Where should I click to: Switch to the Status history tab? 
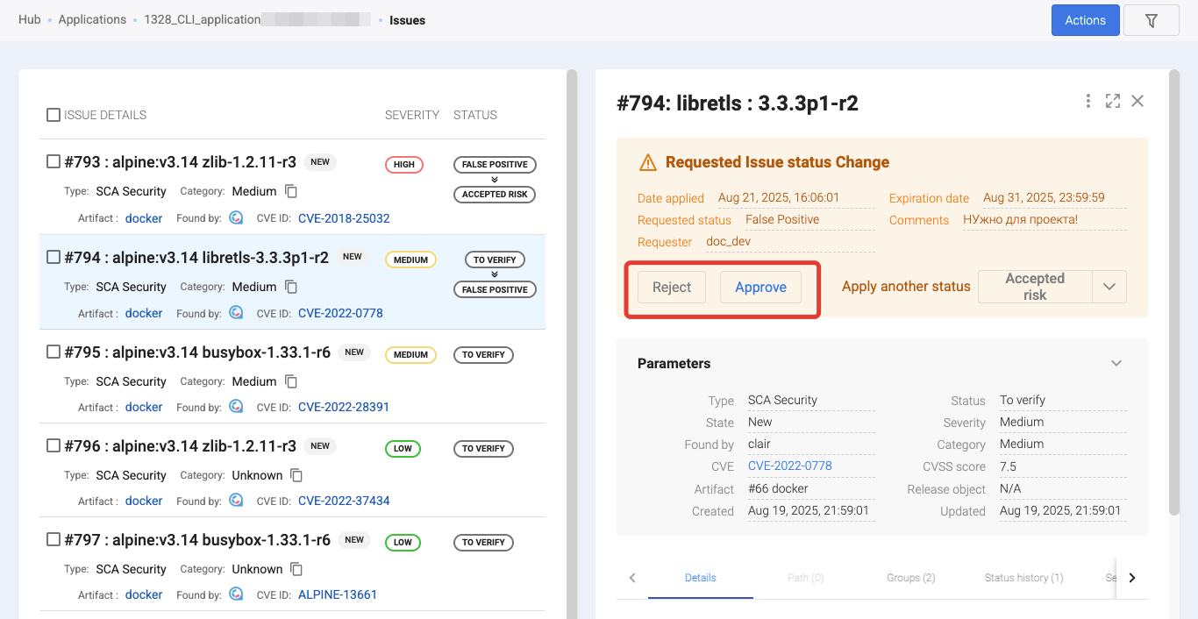click(1023, 578)
